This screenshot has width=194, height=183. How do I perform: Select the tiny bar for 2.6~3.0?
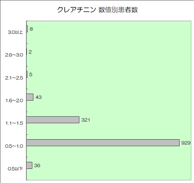tap(27, 52)
